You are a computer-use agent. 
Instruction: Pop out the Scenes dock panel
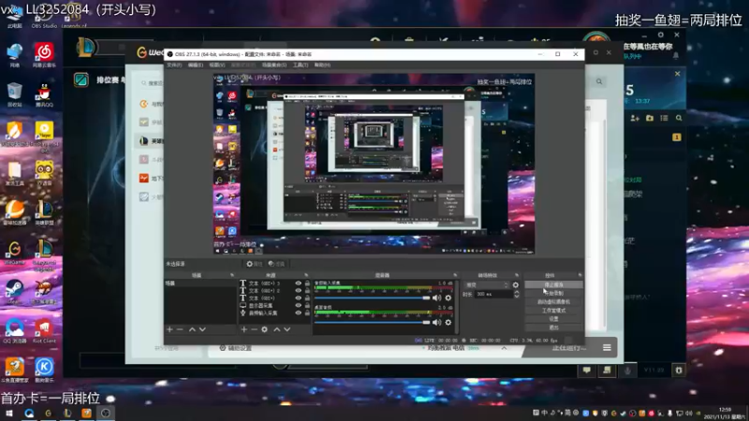(232, 275)
